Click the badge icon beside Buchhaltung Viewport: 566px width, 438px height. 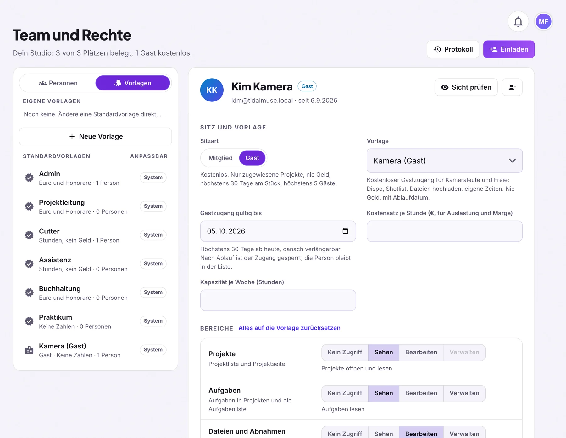(x=29, y=293)
